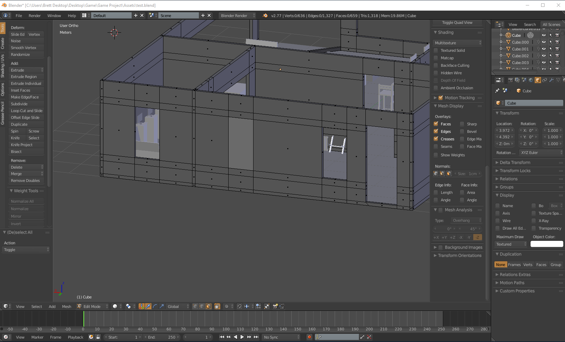Switch to the Shading / UVs tab

click(x=2, y=66)
